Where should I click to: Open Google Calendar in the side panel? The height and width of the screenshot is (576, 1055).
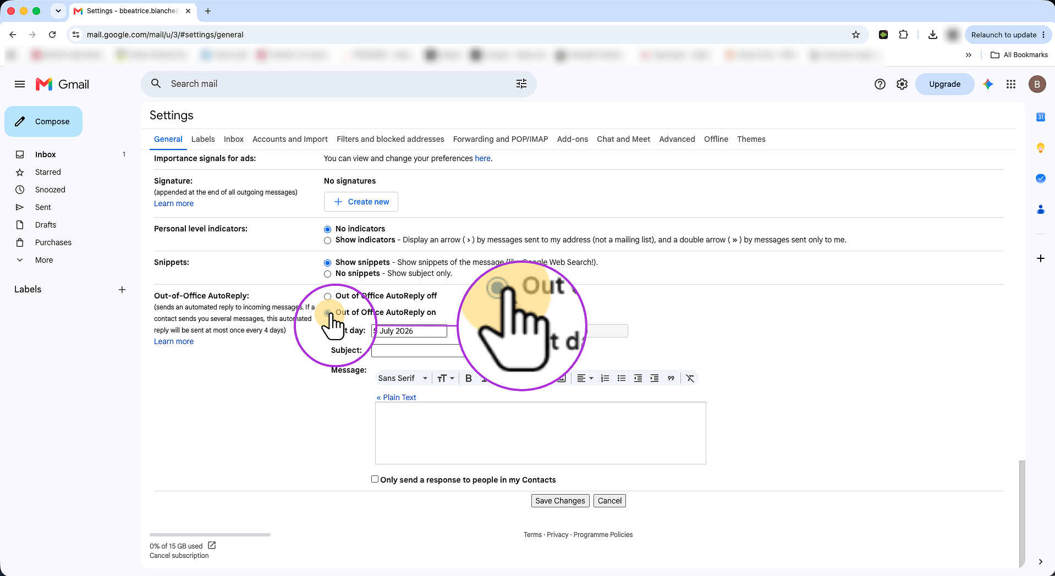(1040, 117)
